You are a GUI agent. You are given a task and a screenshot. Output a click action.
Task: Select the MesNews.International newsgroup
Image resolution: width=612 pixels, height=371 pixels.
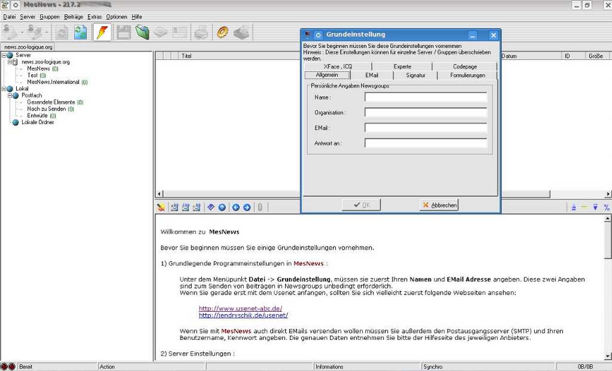(x=53, y=82)
